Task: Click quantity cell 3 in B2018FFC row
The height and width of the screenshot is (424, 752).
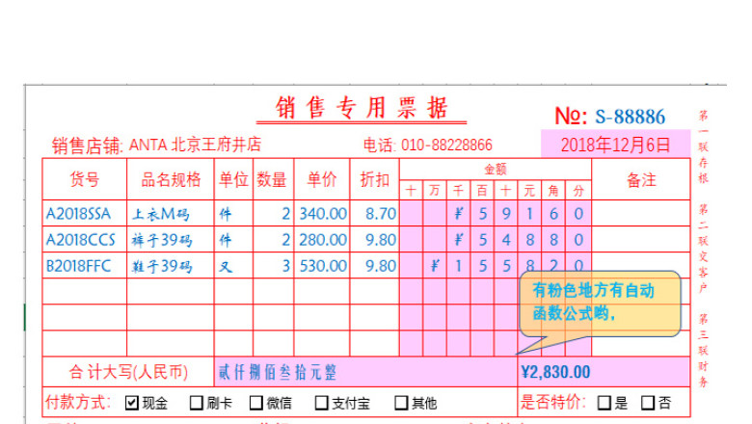Action: (274, 265)
